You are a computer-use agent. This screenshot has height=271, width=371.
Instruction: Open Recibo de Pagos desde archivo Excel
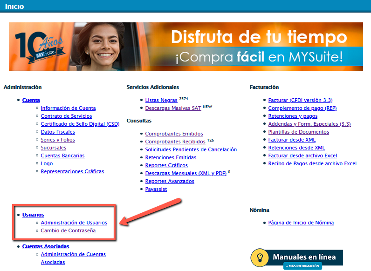[x=312, y=163]
